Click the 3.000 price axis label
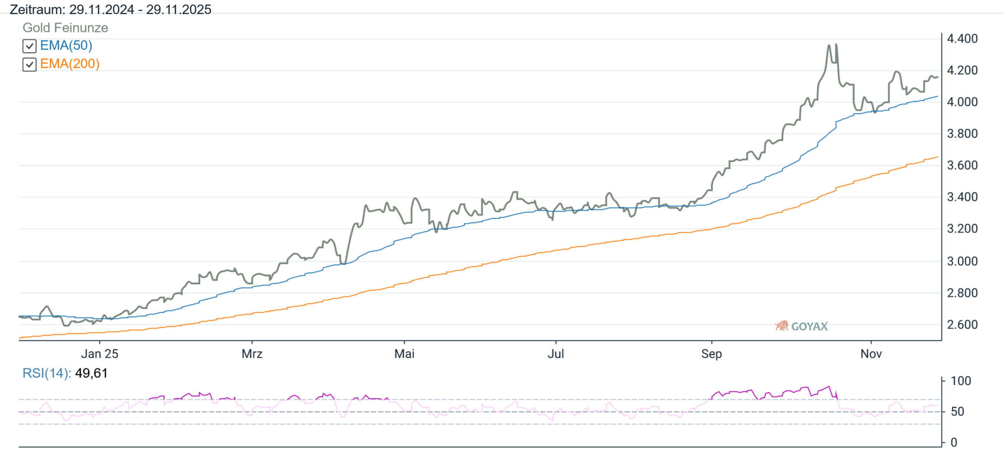1004x451 pixels. click(962, 261)
